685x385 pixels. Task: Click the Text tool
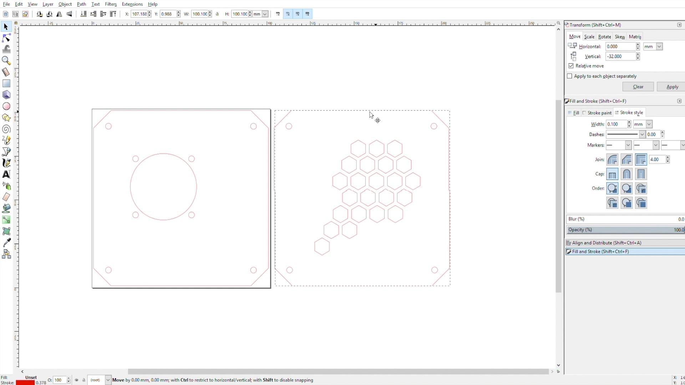click(x=6, y=174)
